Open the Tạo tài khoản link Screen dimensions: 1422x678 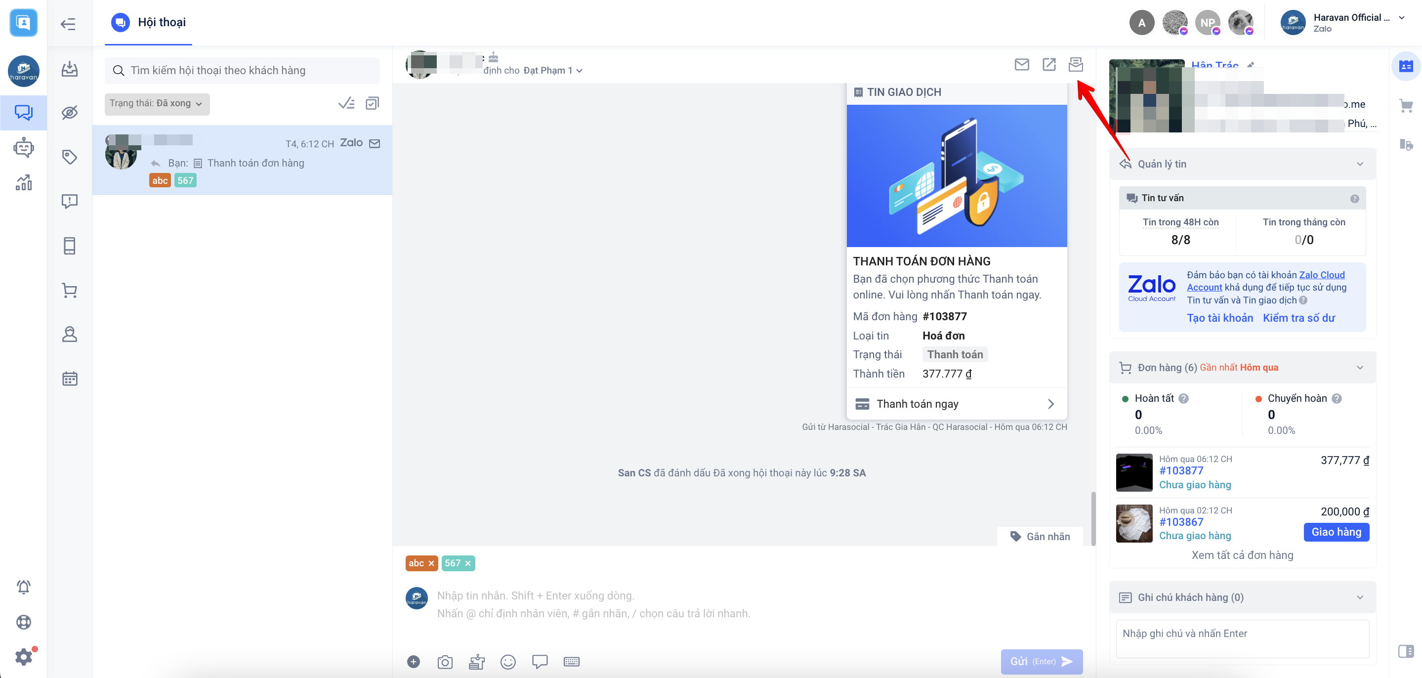coord(1219,317)
